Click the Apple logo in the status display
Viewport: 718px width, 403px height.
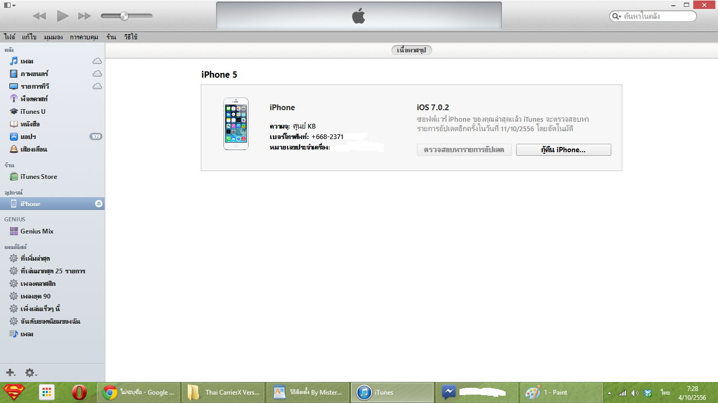(358, 16)
